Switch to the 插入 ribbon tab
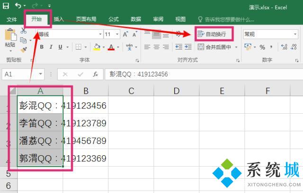 59,19
